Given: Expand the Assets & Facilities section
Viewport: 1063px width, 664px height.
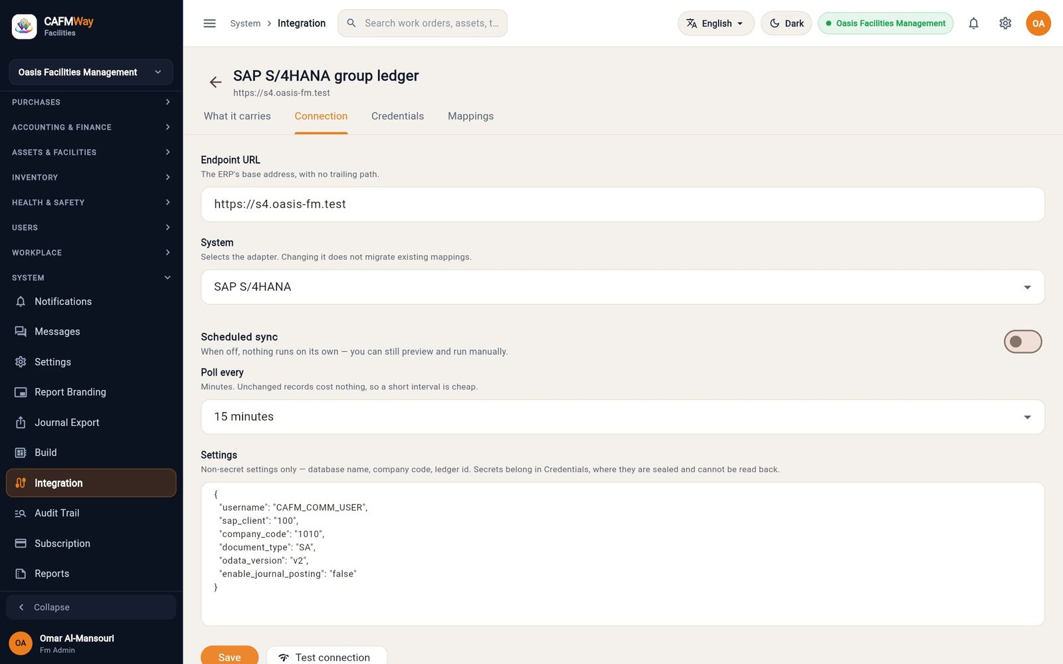Looking at the screenshot, I should [x=91, y=153].
